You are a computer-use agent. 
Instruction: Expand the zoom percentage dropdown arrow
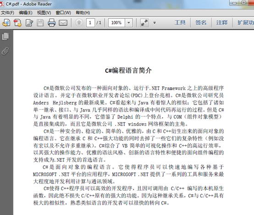click(x=129, y=22)
